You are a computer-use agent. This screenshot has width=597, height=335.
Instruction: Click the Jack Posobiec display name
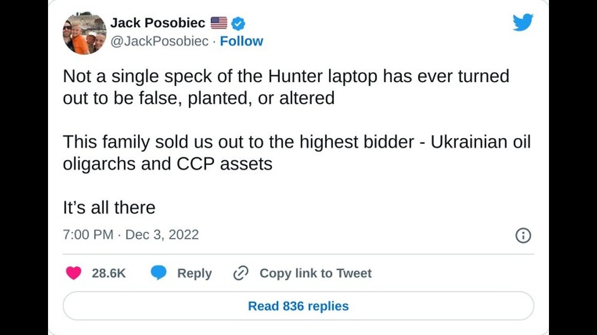[157, 23]
